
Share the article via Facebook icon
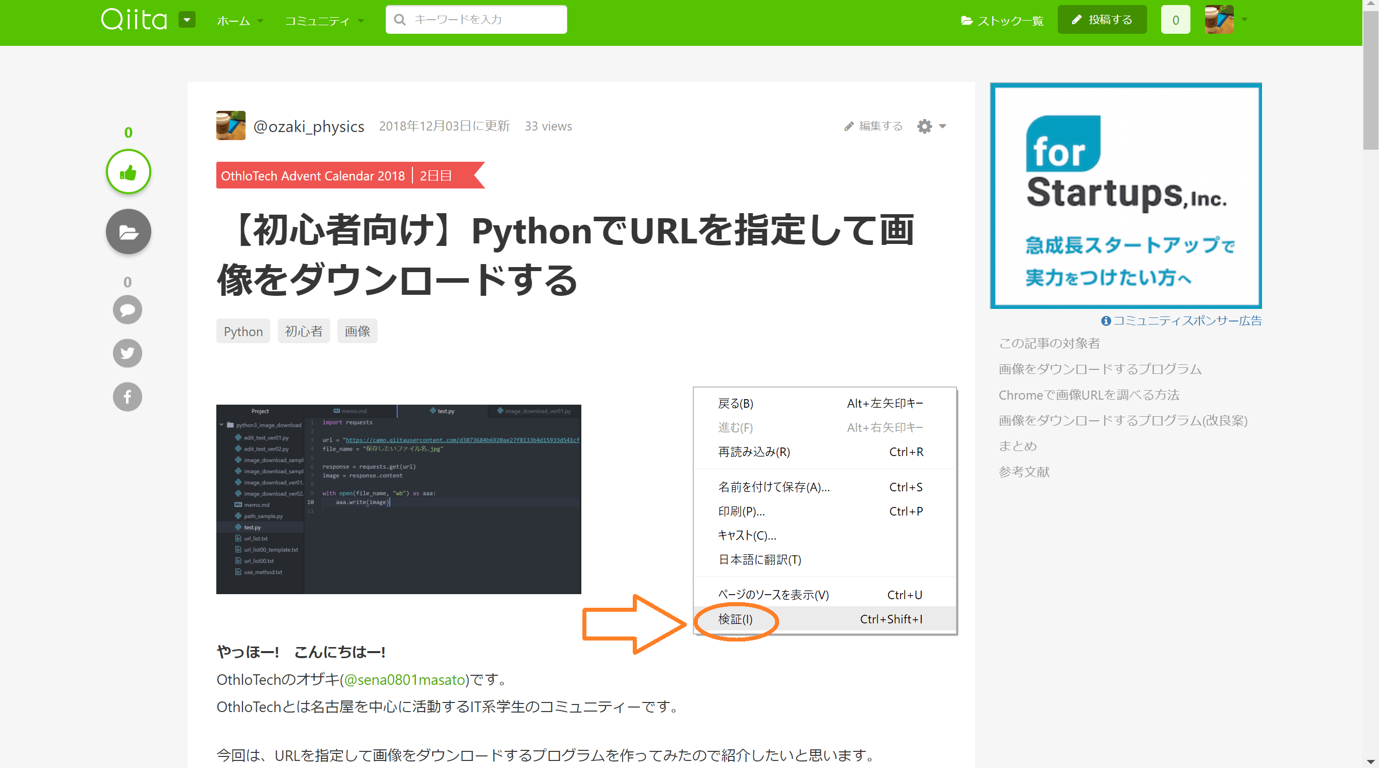128,397
